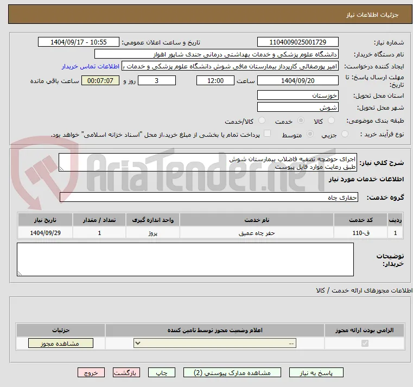Click the buyer notes text area

185,259
